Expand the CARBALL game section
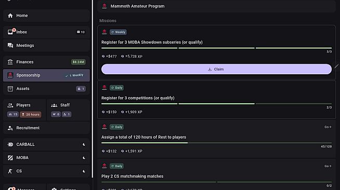340x190 pixels. [46, 144]
